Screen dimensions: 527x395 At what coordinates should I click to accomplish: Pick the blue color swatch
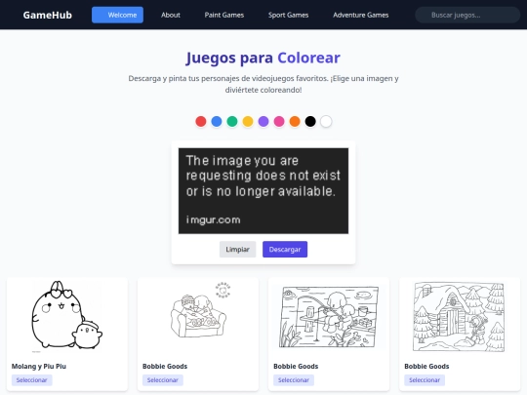(x=217, y=121)
